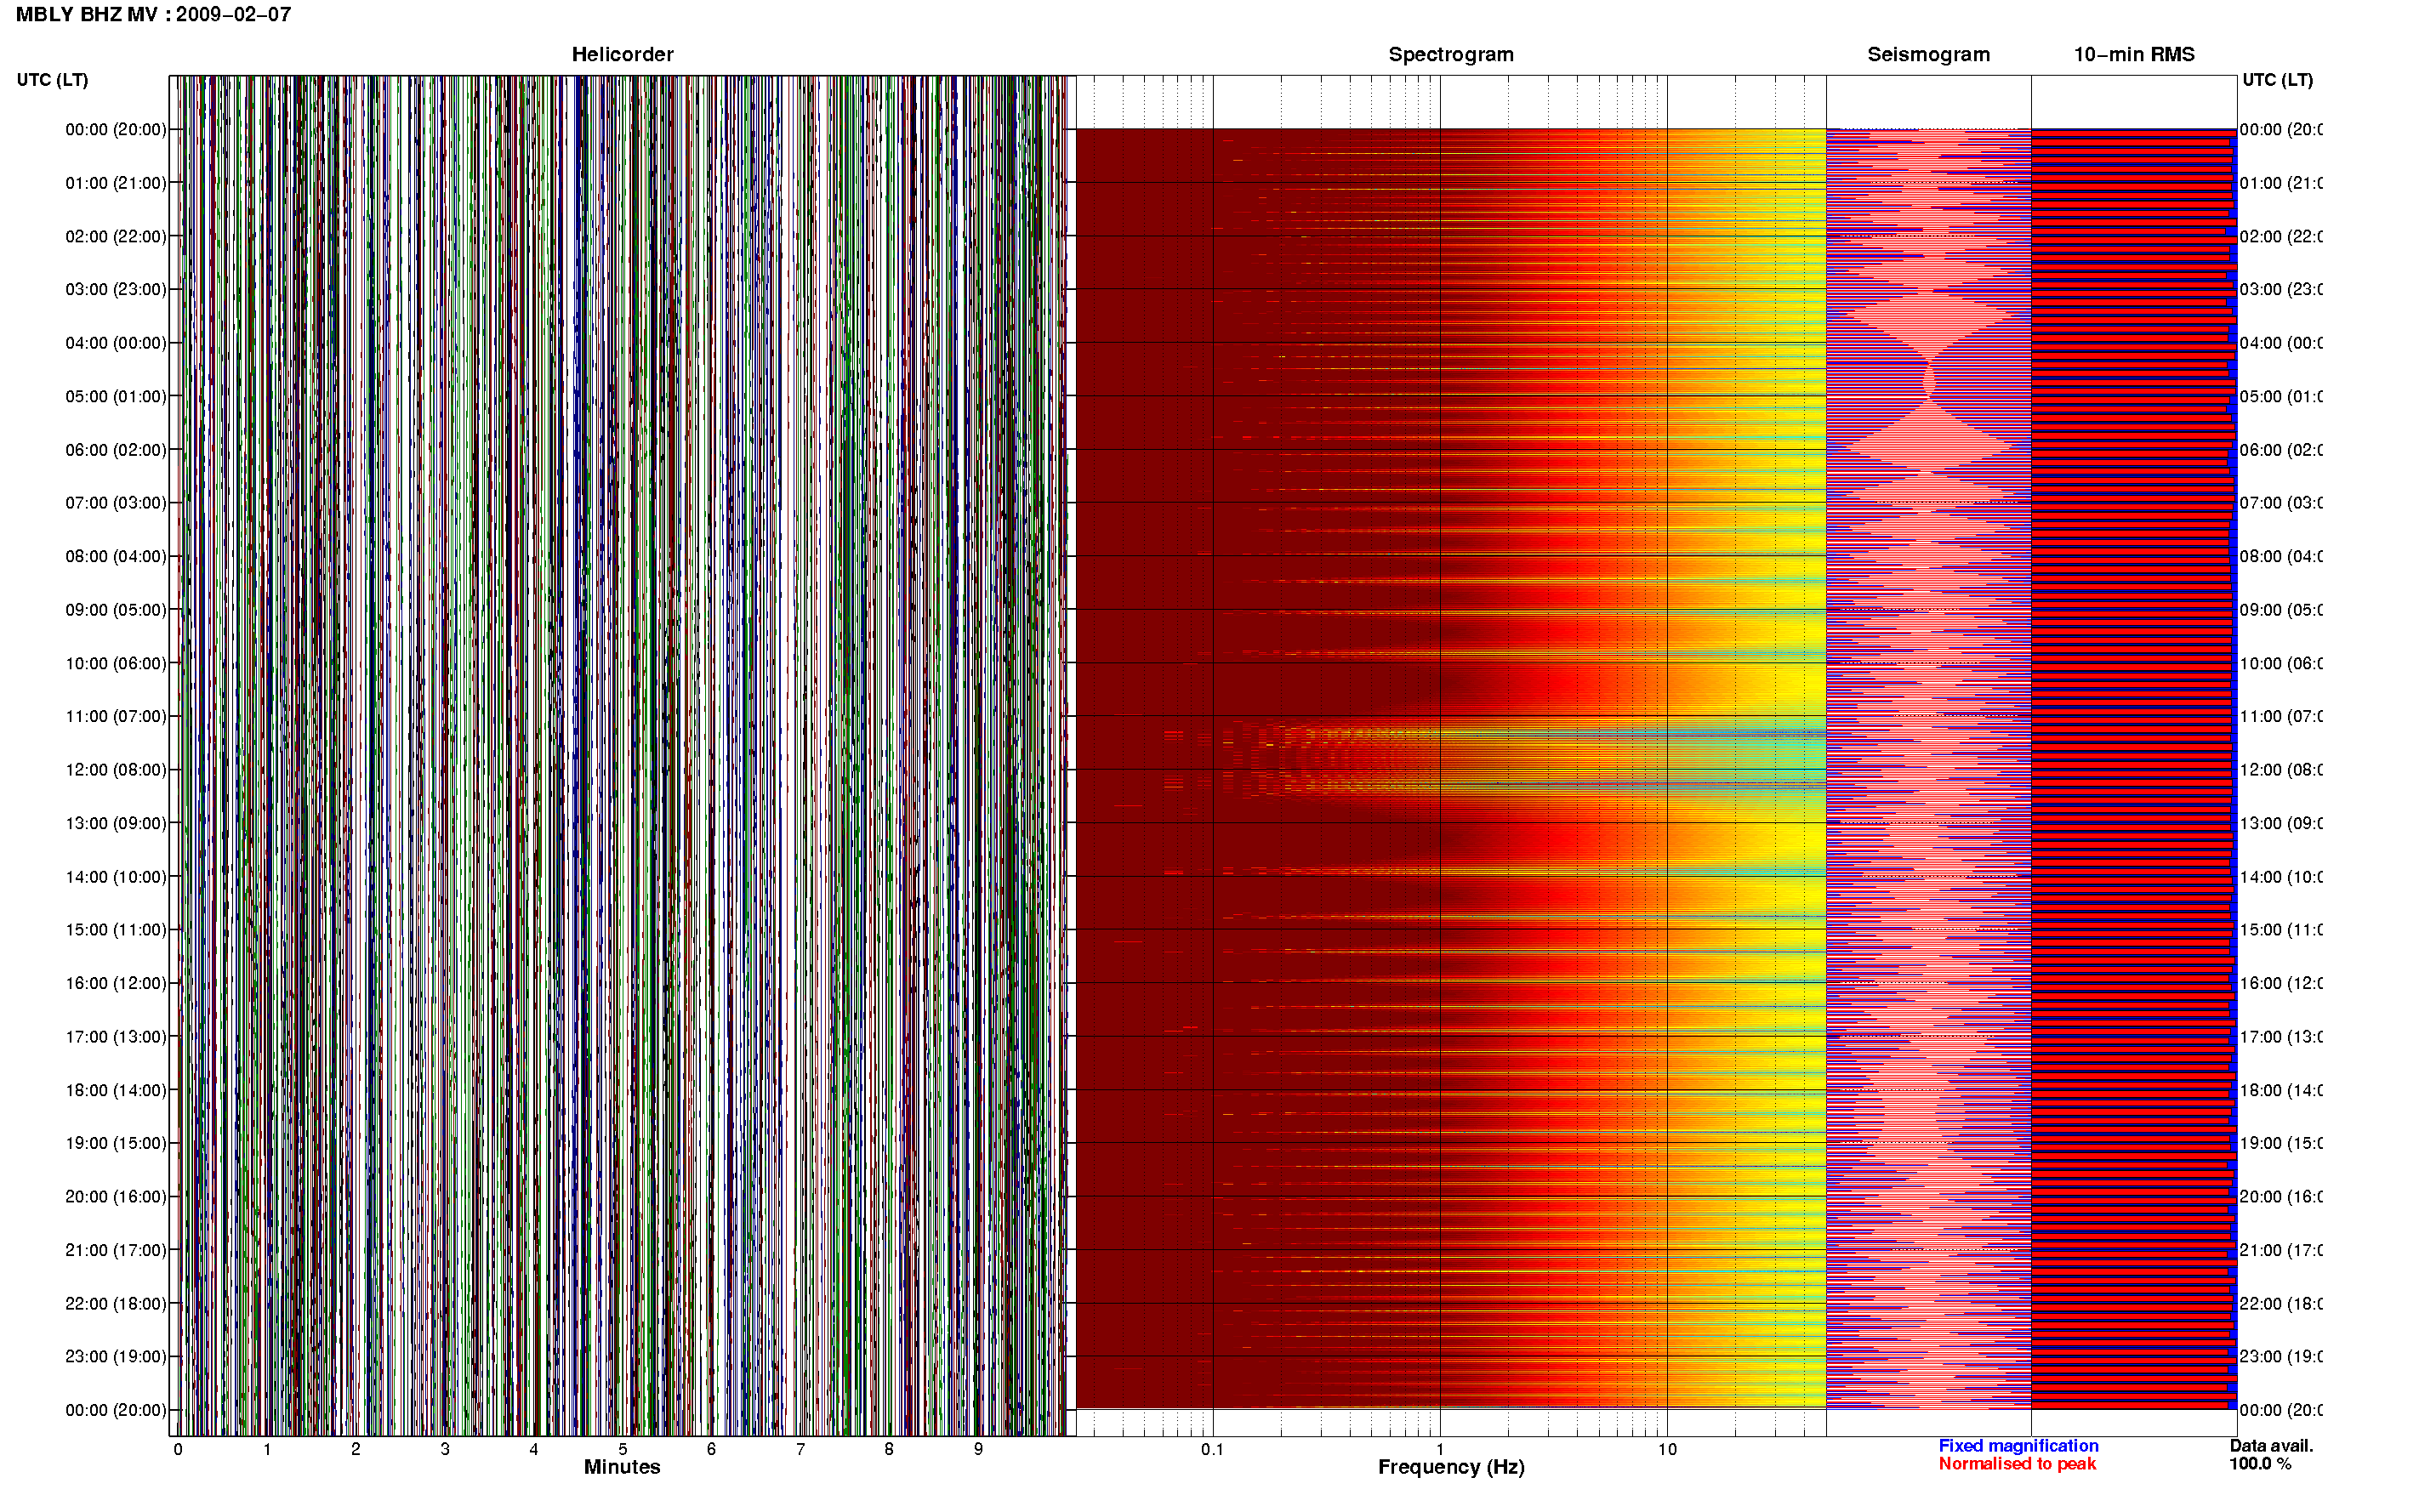Click the '17:00 (13:00)' left time label
Viewport: 2419px width, 1512px height.
coord(116,1037)
